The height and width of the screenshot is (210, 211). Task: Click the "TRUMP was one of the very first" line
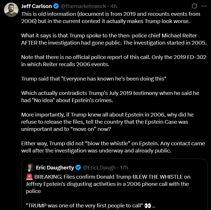click(84, 206)
